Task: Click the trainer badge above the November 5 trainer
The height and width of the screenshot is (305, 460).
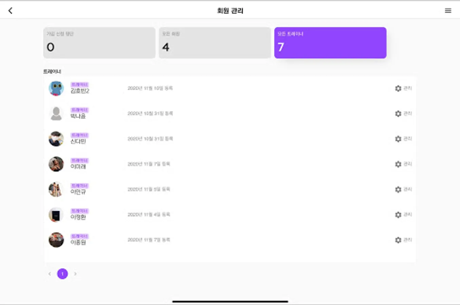Action: click(x=79, y=186)
